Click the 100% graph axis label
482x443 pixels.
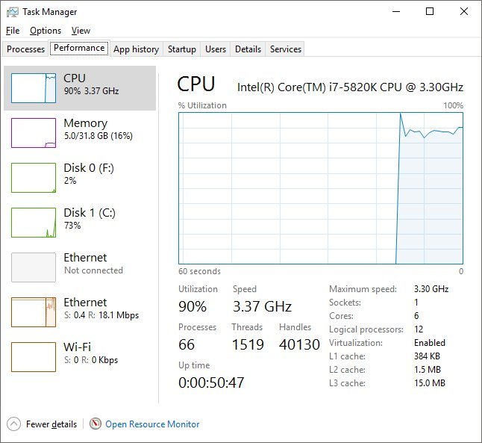click(x=453, y=105)
